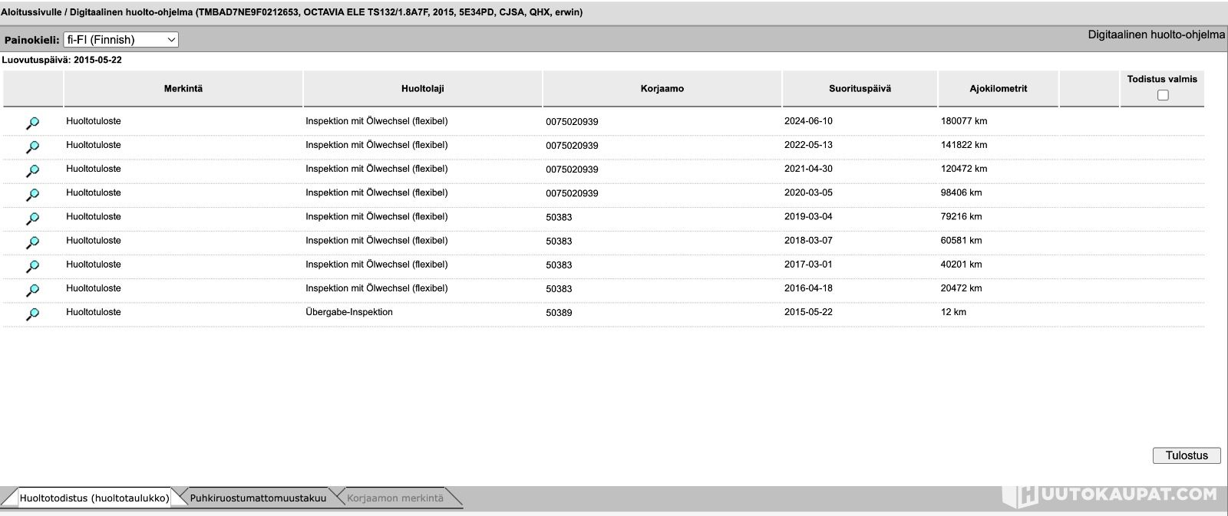The width and height of the screenshot is (1228, 516).
Task: Click the Suorituspäivä column header
Action: (860, 89)
